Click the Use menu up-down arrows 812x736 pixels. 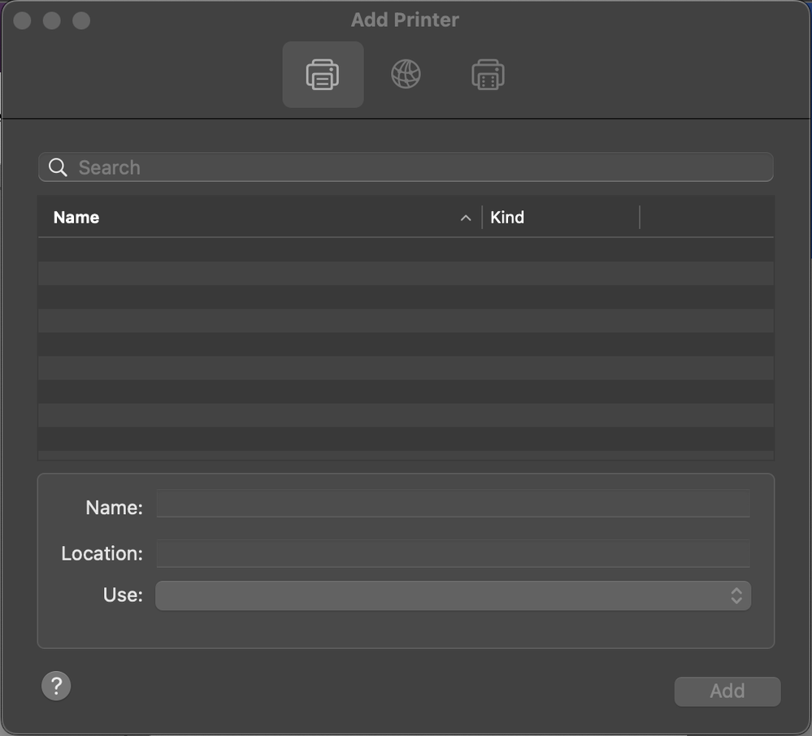(736, 595)
